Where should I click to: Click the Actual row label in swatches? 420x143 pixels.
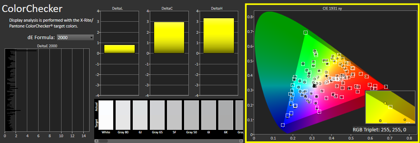click(97, 107)
